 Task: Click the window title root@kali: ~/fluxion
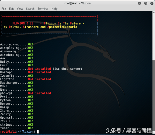(78, 3)
